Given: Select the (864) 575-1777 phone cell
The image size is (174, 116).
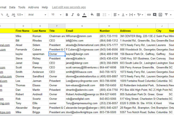Looking at the screenshot, I should [109, 45].
